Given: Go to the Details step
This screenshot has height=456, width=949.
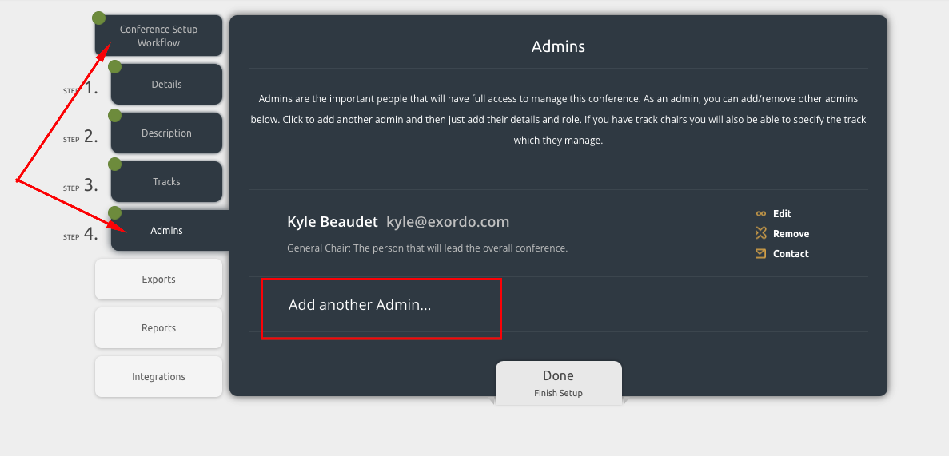Looking at the screenshot, I should (166, 85).
